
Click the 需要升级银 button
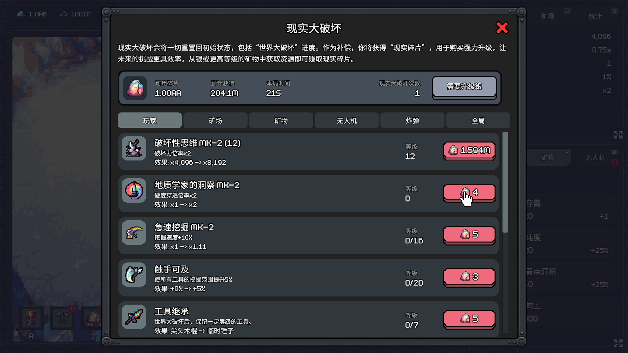tap(464, 87)
